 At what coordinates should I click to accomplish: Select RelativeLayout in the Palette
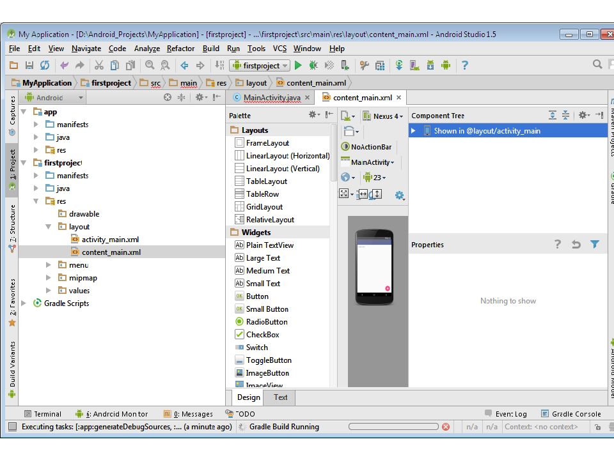264,219
